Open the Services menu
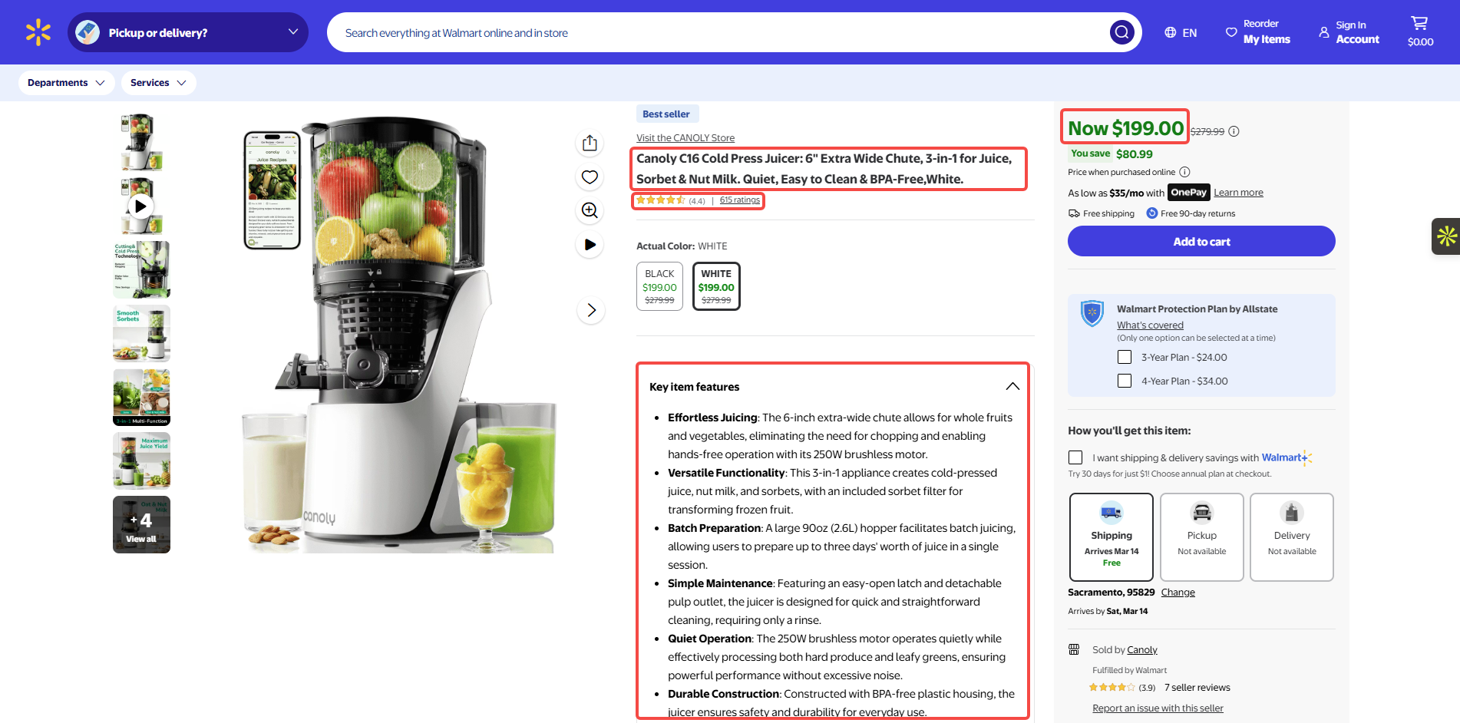The image size is (1460, 723). [158, 83]
